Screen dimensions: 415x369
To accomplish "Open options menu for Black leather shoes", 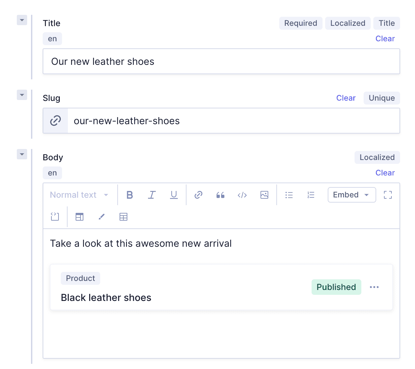I will click(x=374, y=287).
